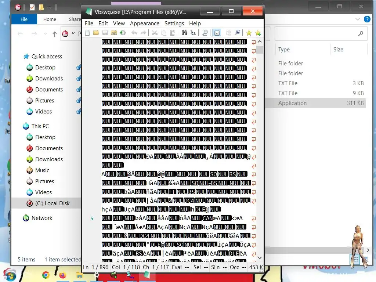The height and width of the screenshot is (282, 376).
Task: Click the Add to Favorites star-plus icon
Action: (258, 33)
